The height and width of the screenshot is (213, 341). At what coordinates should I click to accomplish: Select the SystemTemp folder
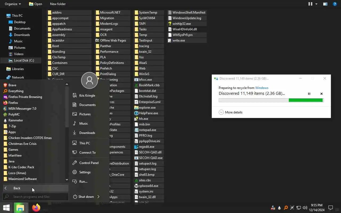click(x=149, y=13)
